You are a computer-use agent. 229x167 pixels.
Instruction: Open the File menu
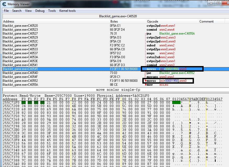click(6, 11)
